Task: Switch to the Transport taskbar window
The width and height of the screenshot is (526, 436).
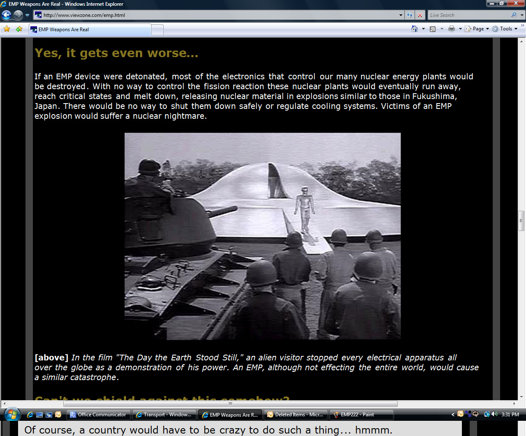Action: point(164,415)
